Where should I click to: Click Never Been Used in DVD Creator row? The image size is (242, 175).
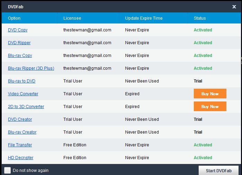point(142,119)
